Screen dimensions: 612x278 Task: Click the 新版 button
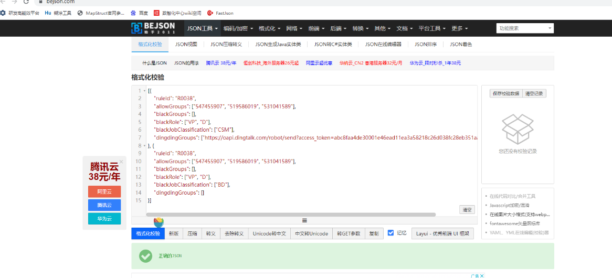click(174, 233)
